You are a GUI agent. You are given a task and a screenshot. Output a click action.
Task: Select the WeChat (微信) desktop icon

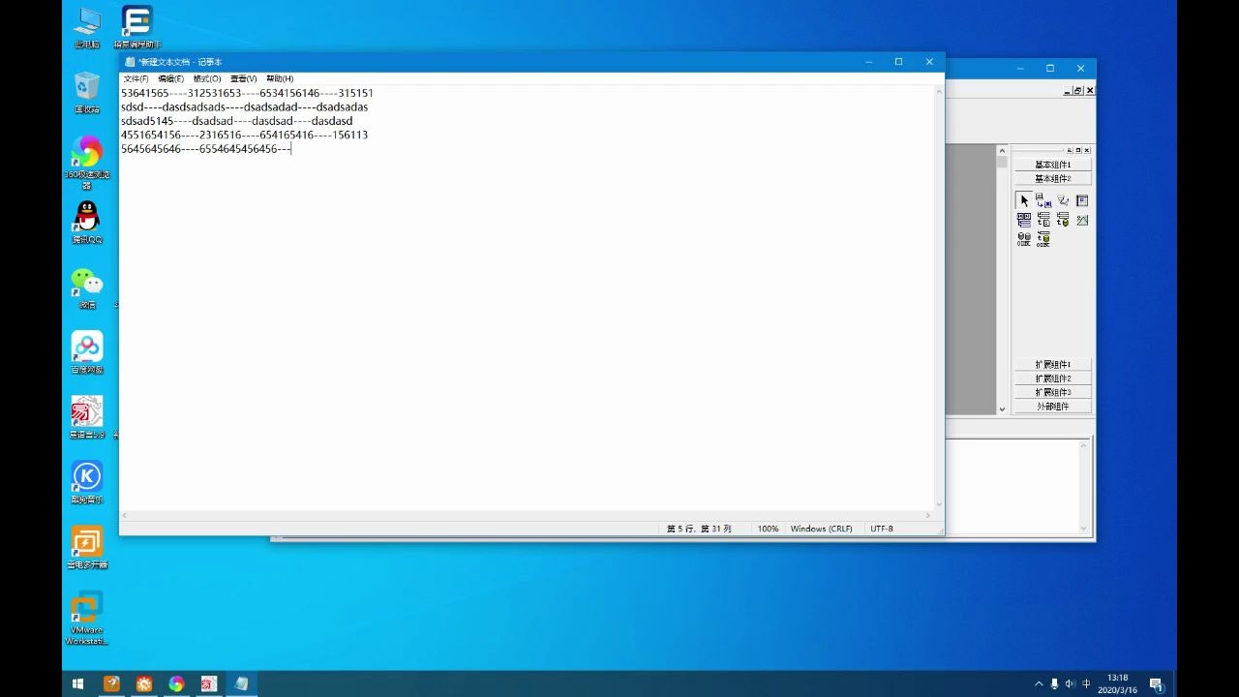pos(87,288)
